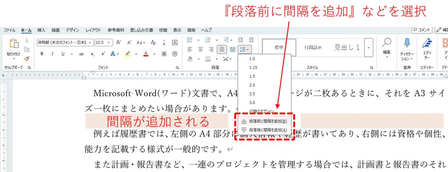Image resolution: width=448 pixels, height=172 pixels.
Task: Clear all formatting with the eraser A icon
Action: pyautogui.click(x=154, y=42)
